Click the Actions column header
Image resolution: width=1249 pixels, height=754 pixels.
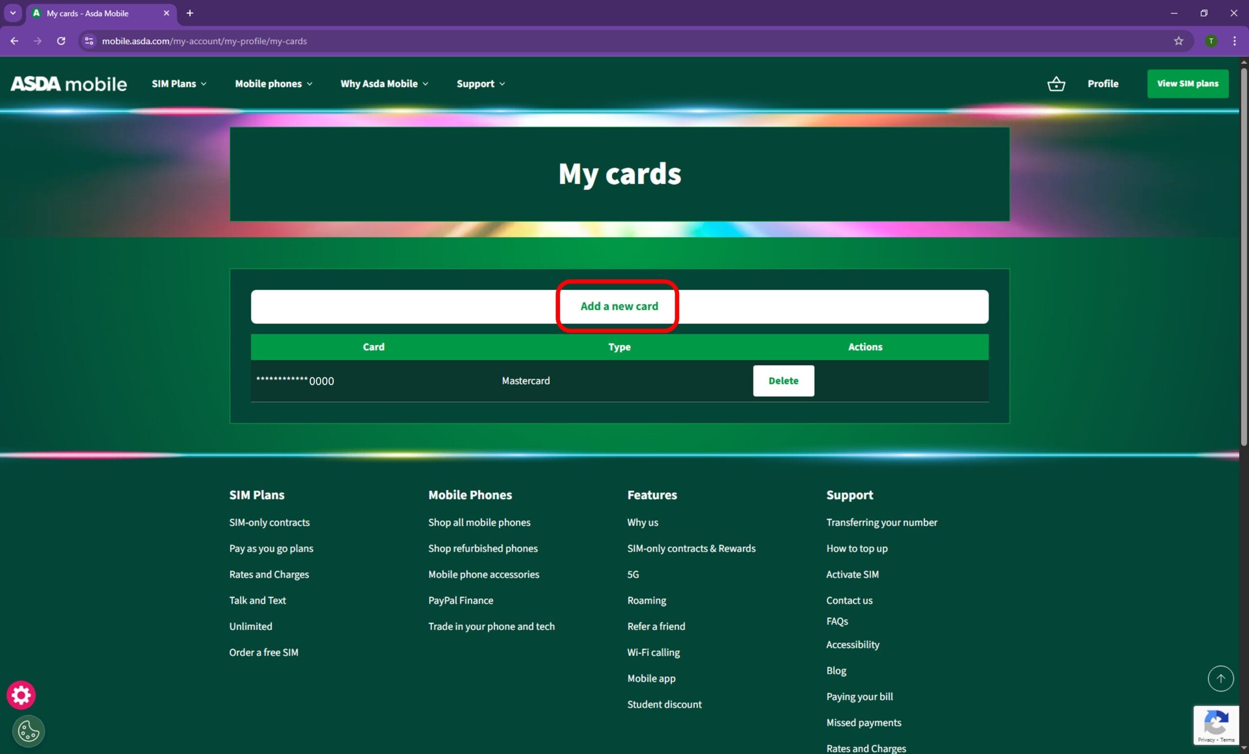tap(865, 347)
